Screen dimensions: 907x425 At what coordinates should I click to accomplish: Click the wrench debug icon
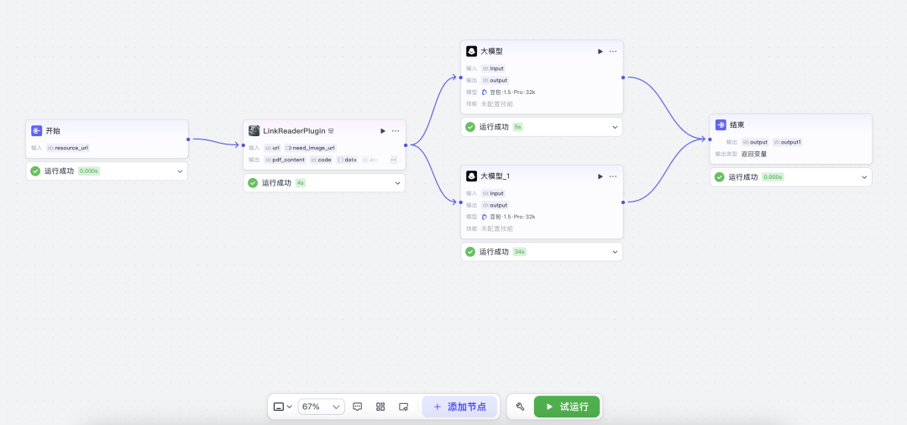pyautogui.click(x=520, y=407)
